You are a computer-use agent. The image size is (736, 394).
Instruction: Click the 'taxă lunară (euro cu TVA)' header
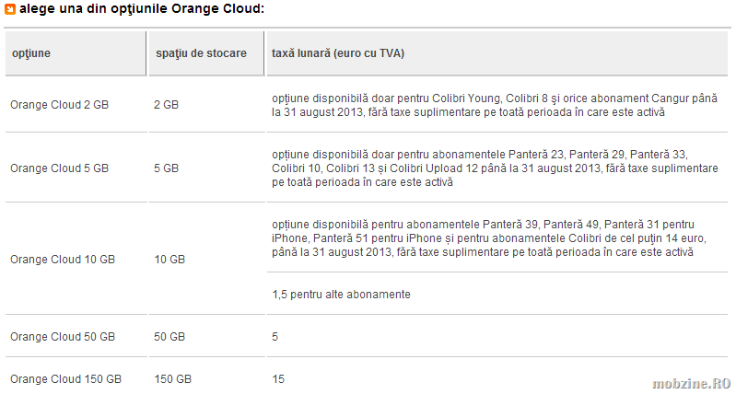[338, 53]
